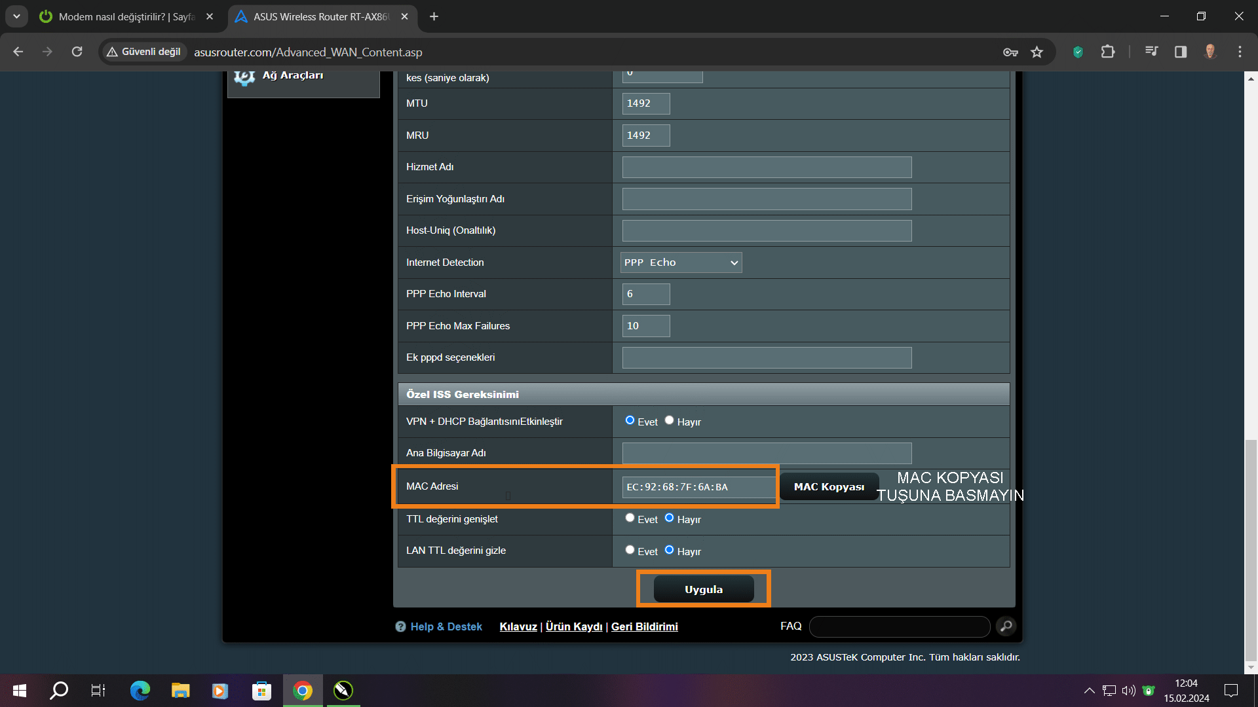Click the saved passwords key icon

(x=1010, y=52)
